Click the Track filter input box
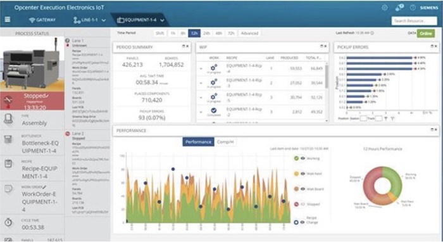Image resolution: width=443 pixels, height=242 pixels. point(379,118)
